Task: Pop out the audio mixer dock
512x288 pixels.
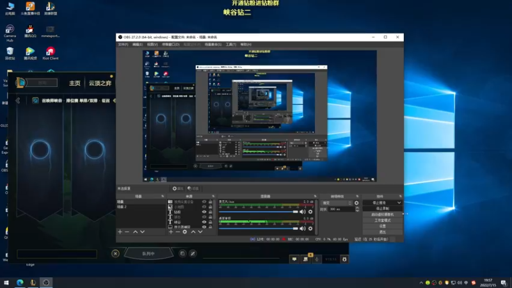Action: point(315,196)
